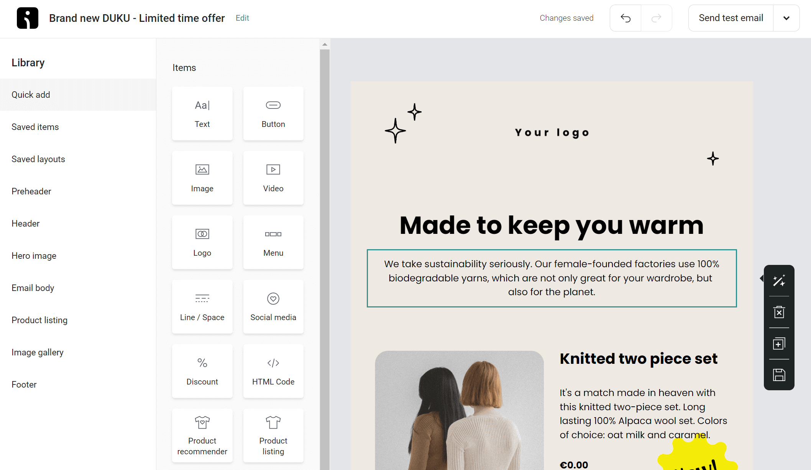Click the Image item icon
The width and height of the screenshot is (811, 470).
coord(202,169)
